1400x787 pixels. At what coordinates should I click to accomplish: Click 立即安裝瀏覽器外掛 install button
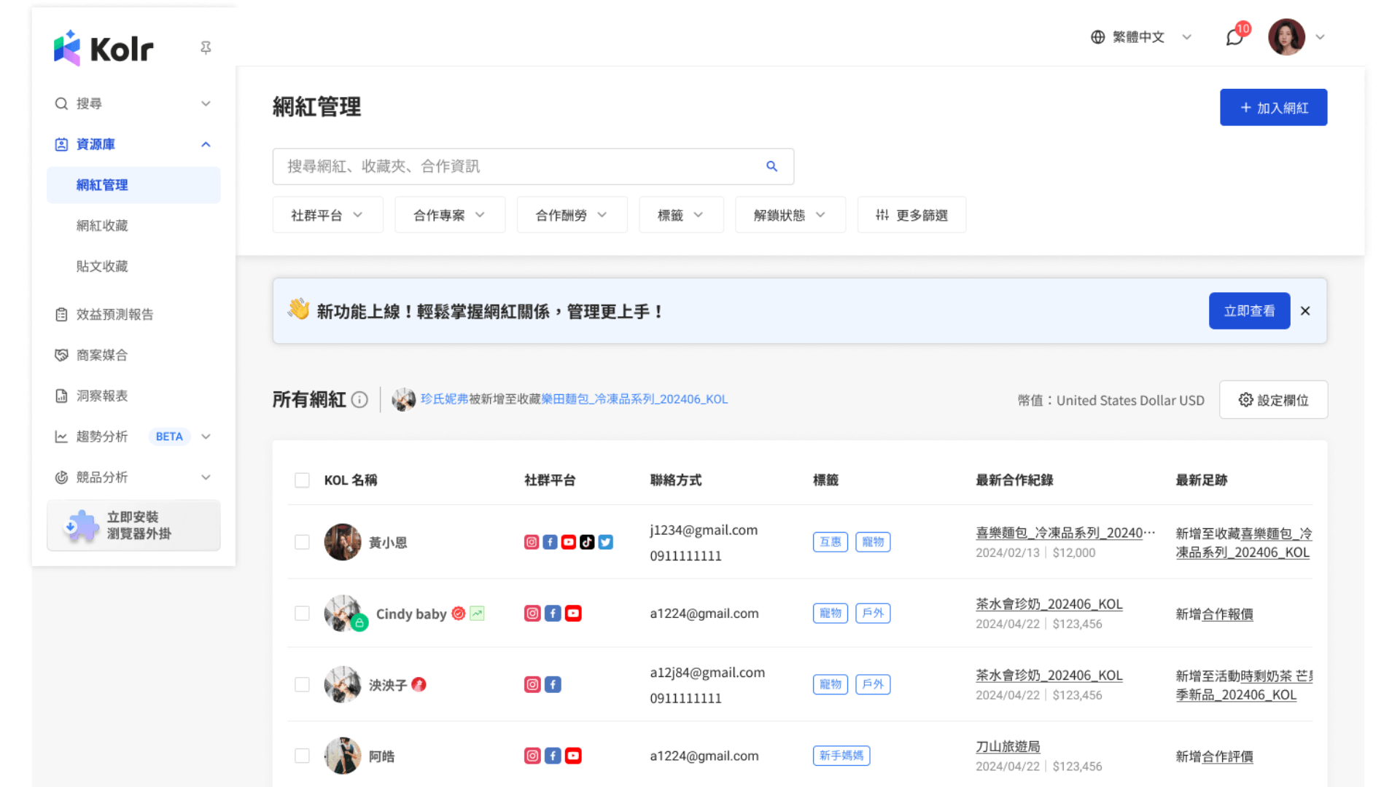point(133,525)
